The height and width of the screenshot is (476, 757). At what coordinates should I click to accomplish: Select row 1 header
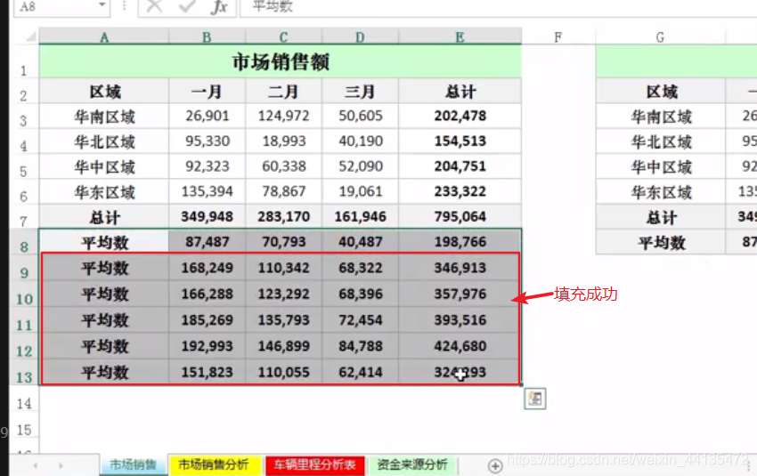(24, 61)
